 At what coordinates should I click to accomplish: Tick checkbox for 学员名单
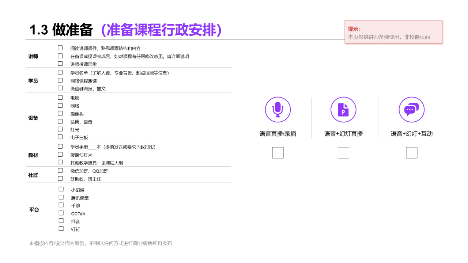(60, 72)
